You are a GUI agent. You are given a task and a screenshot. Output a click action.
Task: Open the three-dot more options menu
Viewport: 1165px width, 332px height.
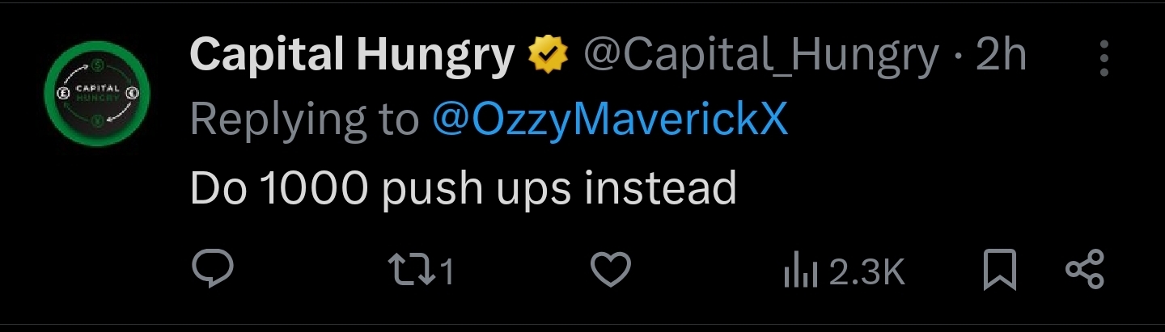click(1104, 59)
